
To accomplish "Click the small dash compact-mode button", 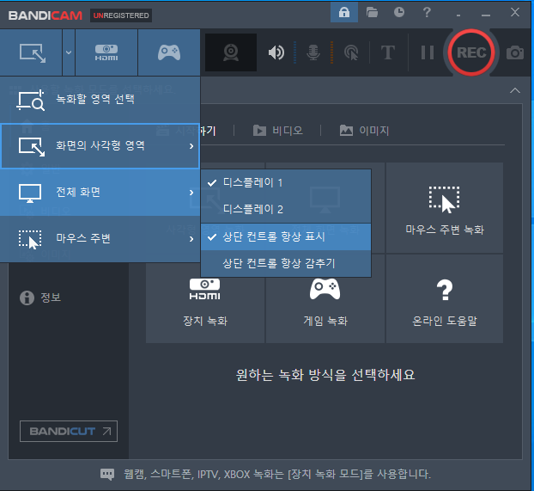I will 458,15.
